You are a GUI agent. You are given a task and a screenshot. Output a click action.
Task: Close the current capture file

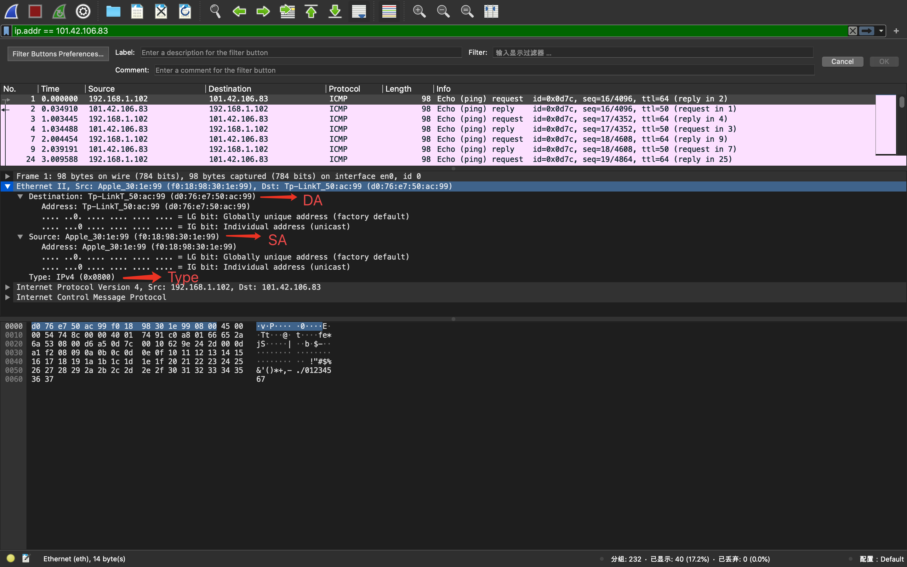[161, 11]
